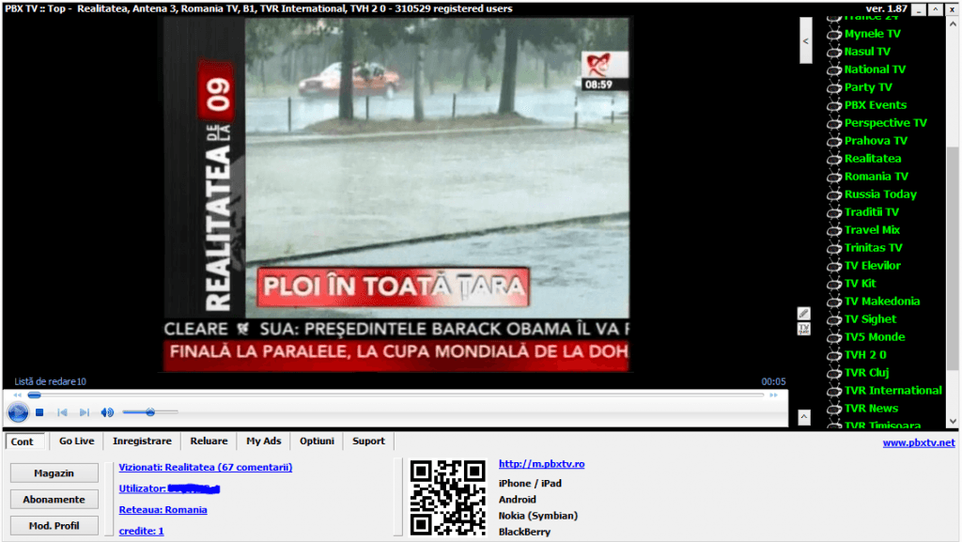This screenshot has height=542, width=962.
Task: Click the QR code image
Action: 448,498
